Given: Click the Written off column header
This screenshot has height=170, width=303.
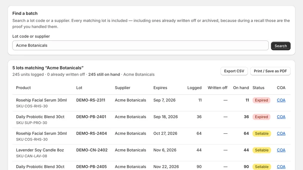Looking at the screenshot, I should tap(217, 88).
